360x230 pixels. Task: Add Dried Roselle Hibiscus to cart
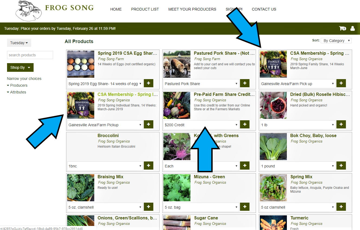pos(341,125)
